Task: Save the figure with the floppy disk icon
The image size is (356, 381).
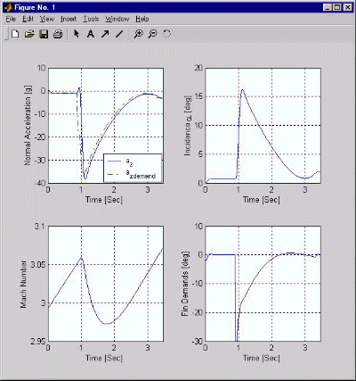Action: (x=44, y=34)
